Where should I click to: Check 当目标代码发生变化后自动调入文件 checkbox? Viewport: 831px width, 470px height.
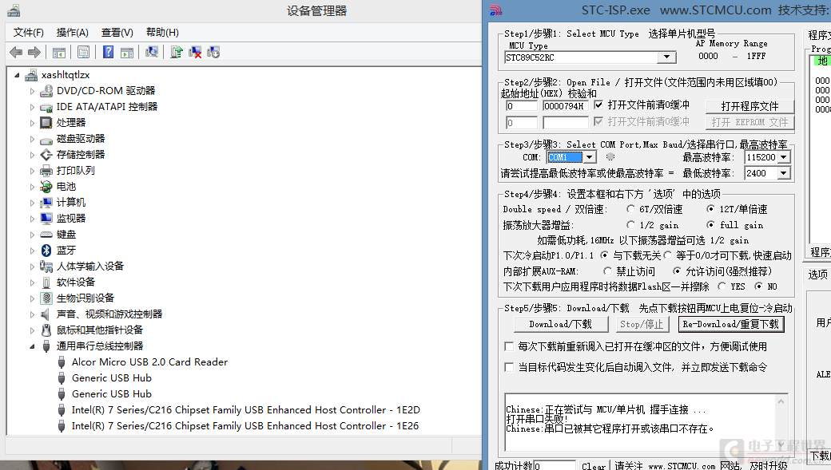[509, 367]
